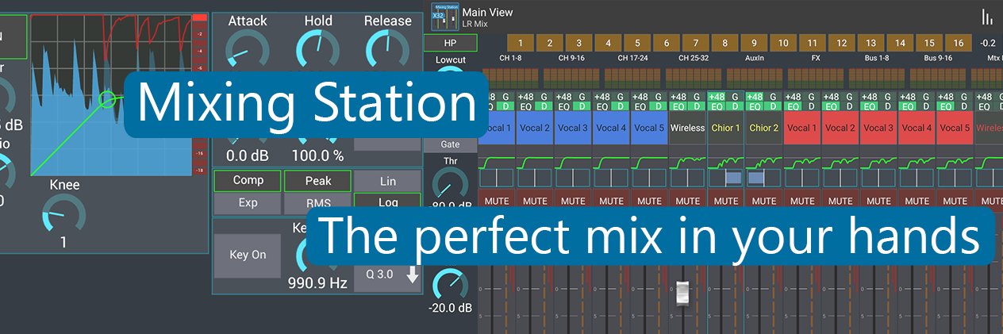Switch to layer tab 13 (Bus 1-8)
Screen dimensions: 1003x334
click(870, 43)
